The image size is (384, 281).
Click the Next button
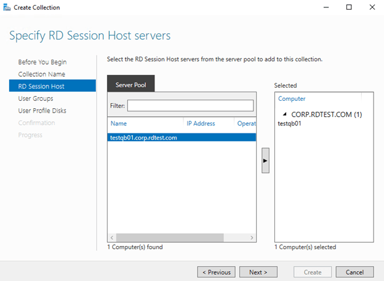coord(258,272)
